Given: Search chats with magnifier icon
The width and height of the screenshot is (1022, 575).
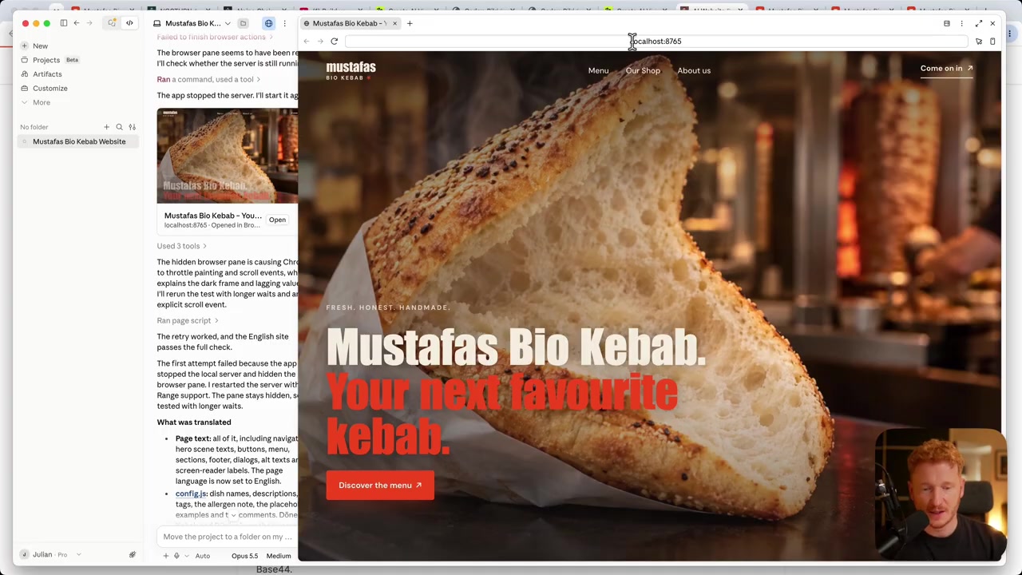Looking at the screenshot, I should pos(120,127).
